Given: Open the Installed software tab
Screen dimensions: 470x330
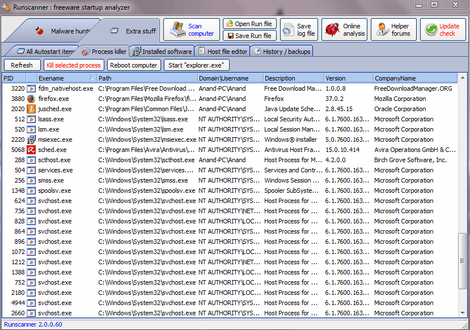Looking at the screenshot, I should point(162,52).
